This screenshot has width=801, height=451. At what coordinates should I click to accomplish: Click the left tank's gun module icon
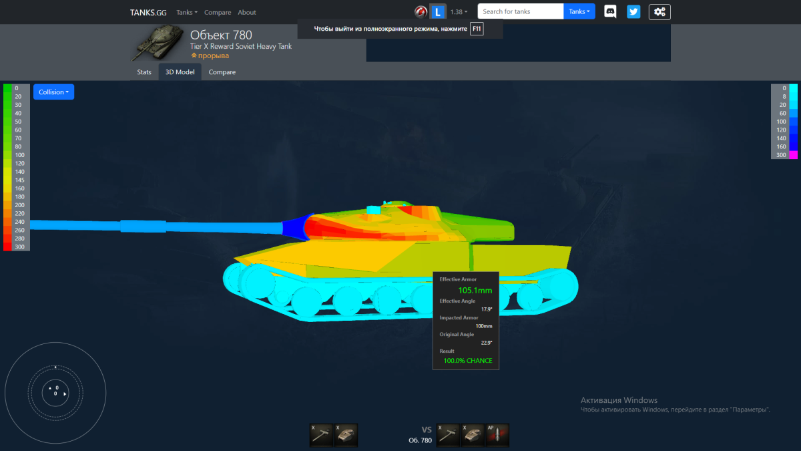coord(322,434)
